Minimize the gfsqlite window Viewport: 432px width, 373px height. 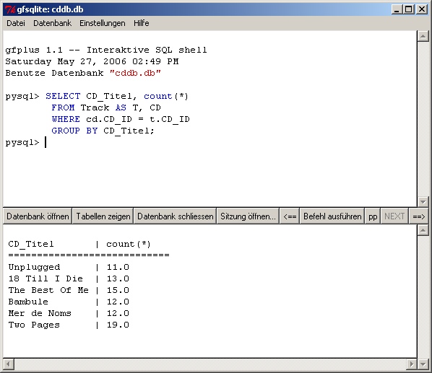pos(397,9)
